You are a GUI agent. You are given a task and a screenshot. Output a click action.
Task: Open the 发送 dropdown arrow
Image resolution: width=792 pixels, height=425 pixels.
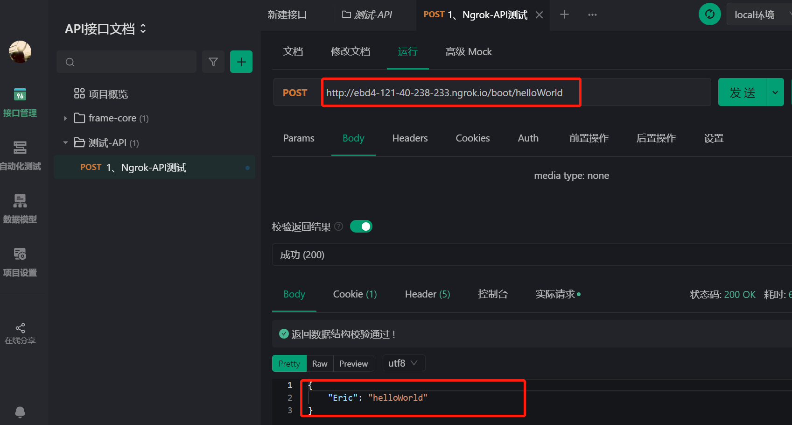(x=775, y=92)
